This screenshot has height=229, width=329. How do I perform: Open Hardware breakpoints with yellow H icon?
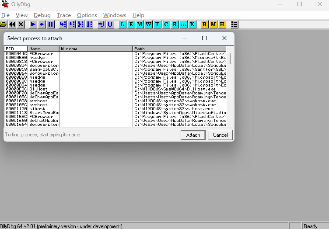point(222,24)
